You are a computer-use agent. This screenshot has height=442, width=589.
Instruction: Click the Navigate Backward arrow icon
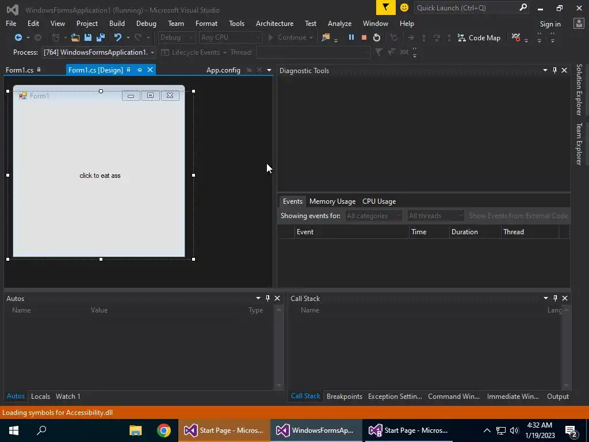(x=18, y=37)
